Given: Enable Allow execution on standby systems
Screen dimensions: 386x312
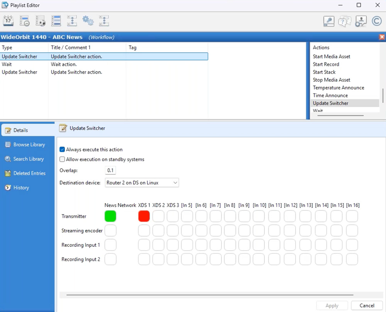Looking at the screenshot, I should click(x=62, y=159).
